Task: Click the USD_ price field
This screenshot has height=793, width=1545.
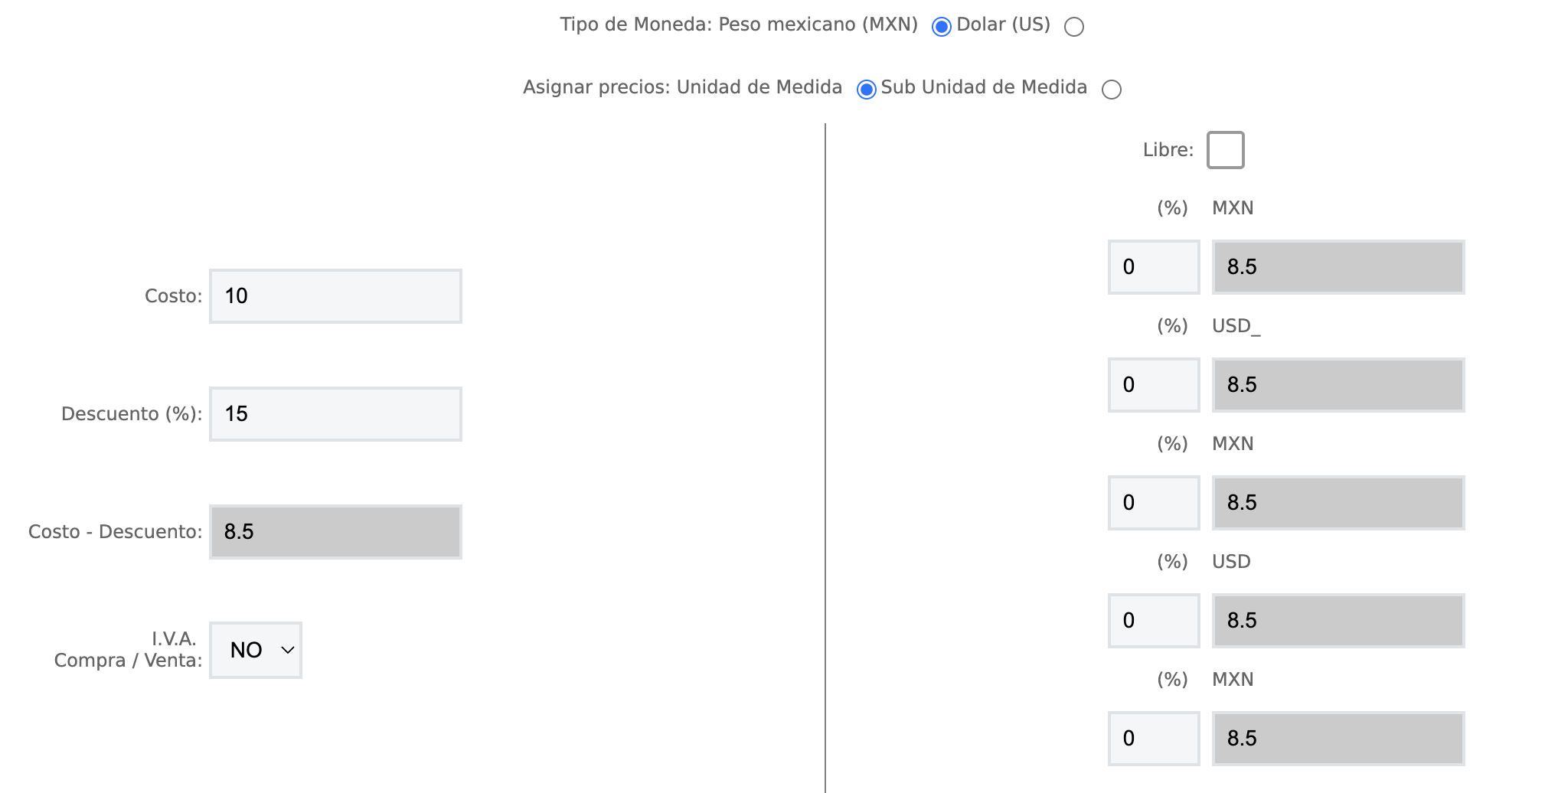Action: [x=1338, y=385]
